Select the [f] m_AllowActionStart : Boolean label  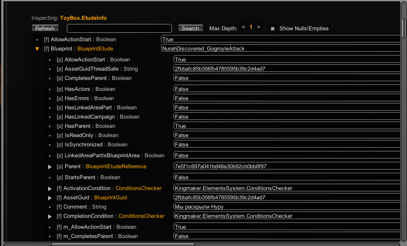[x=96, y=227]
